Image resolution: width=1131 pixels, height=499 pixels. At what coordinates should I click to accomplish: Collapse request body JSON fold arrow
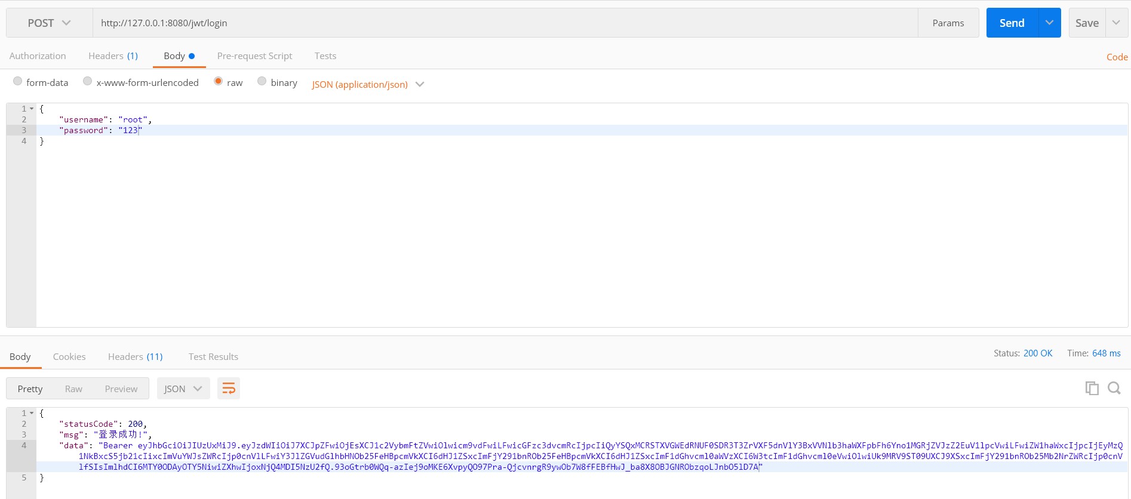point(32,109)
